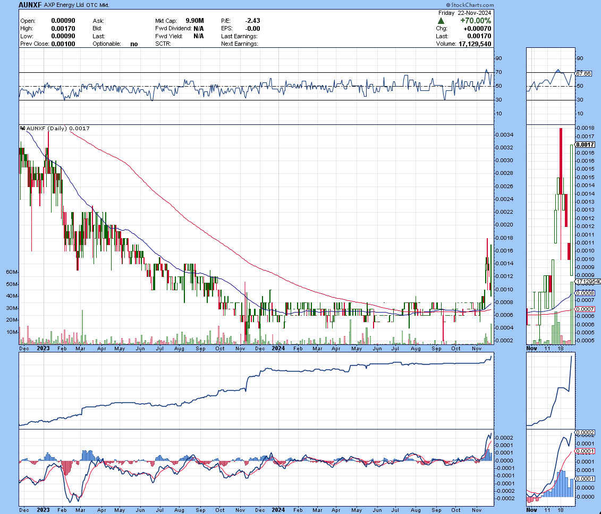601x514 pixels.
Task: Click the Next Earnings: label
Action: point(240,44)
